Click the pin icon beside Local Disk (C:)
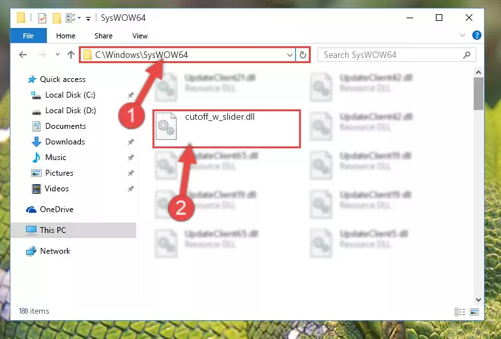The image size is (501, 339). pos(131,95)
